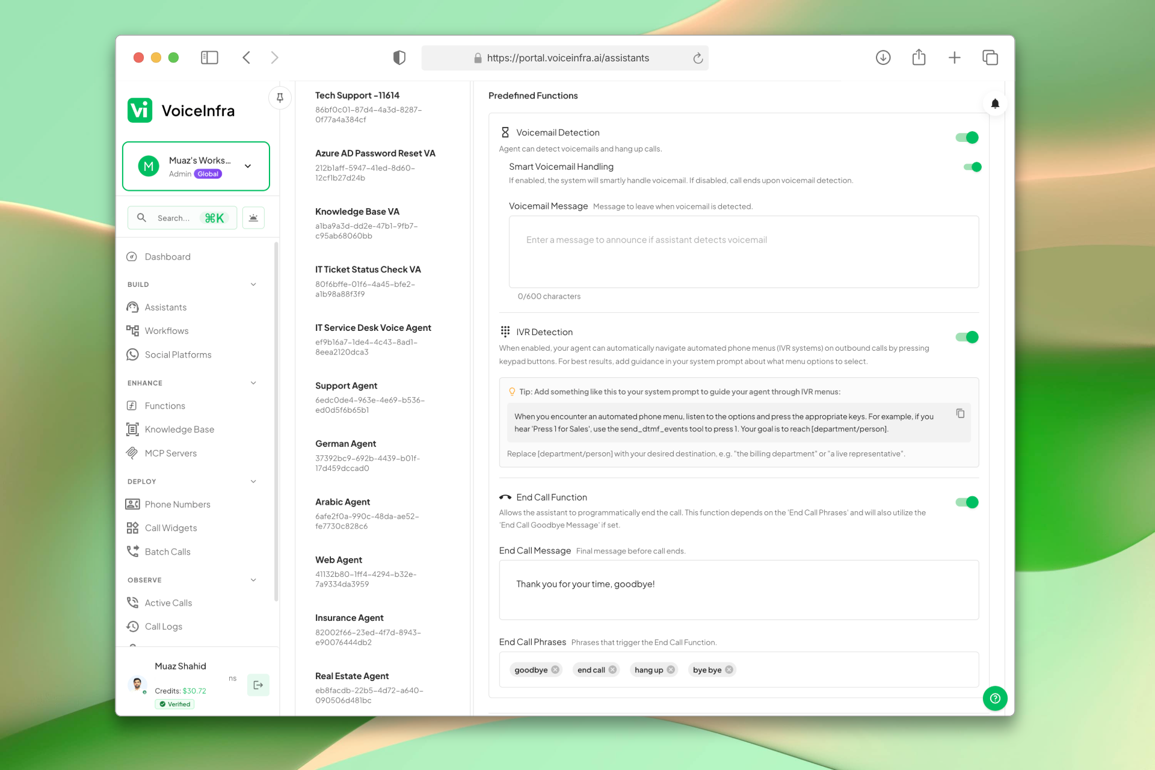Click the Muaz Shahid profile avatar
This screenshot has height=770, width=1155.
(x=138, y=685)
